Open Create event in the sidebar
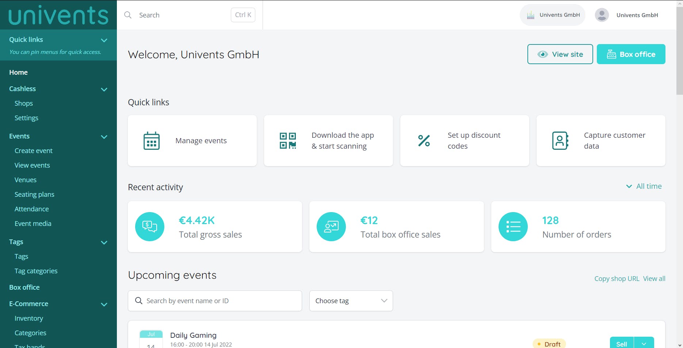The image size is (683, 348). click(34, 150)
